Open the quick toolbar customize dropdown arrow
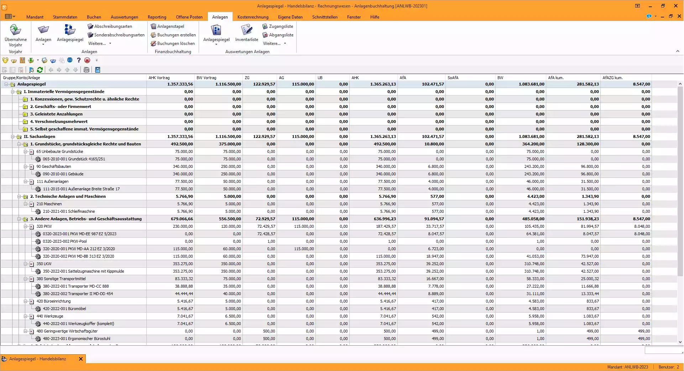 point(96,60)
